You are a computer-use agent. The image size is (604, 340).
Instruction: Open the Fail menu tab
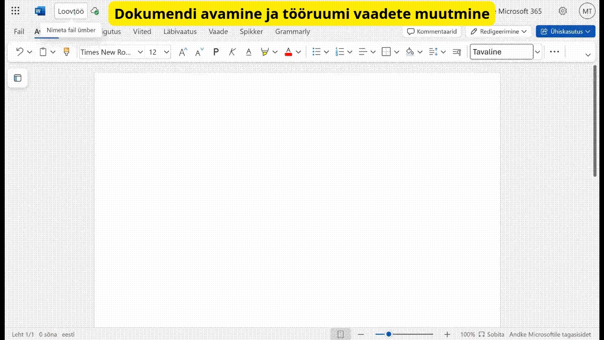click(19, 32)
